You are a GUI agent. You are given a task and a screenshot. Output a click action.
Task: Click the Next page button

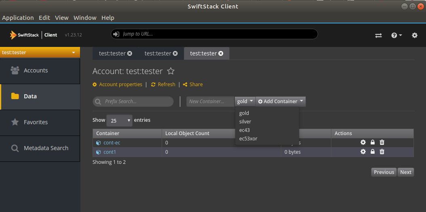pos(406,172)
